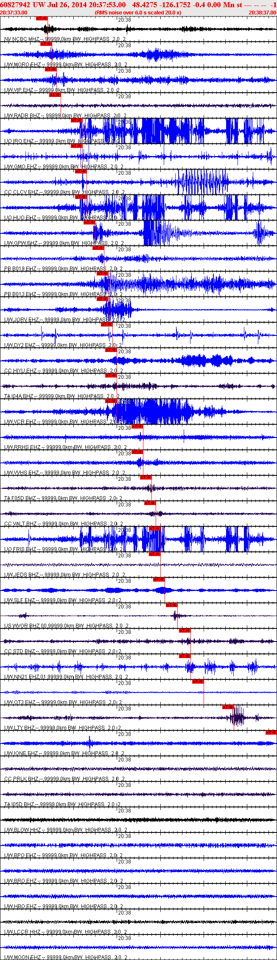Select the end time '20:38:37.00' label
Screen dimensions: 277x960
(x=263, y=12)
